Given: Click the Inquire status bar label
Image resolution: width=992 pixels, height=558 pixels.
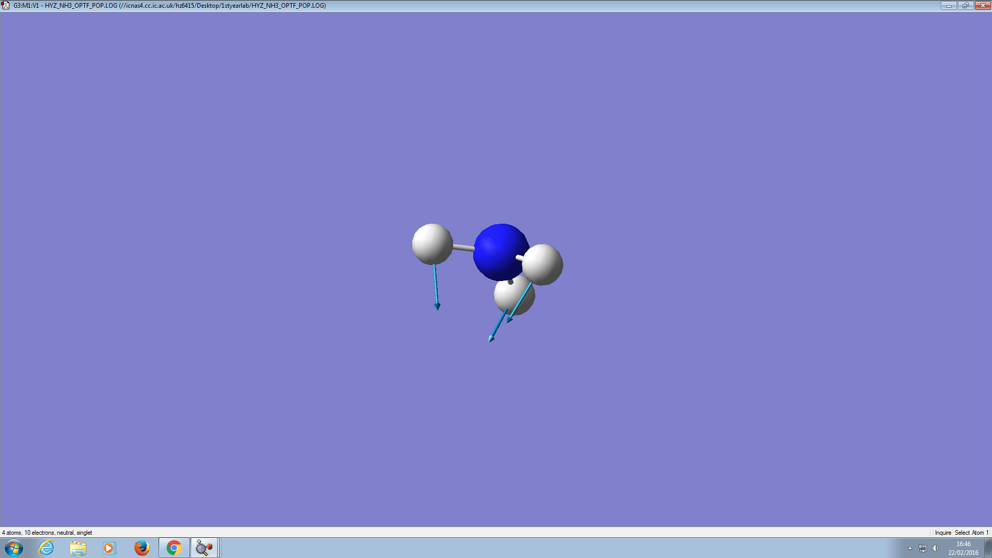Looking at the screenshot, I should coord(942,533).
